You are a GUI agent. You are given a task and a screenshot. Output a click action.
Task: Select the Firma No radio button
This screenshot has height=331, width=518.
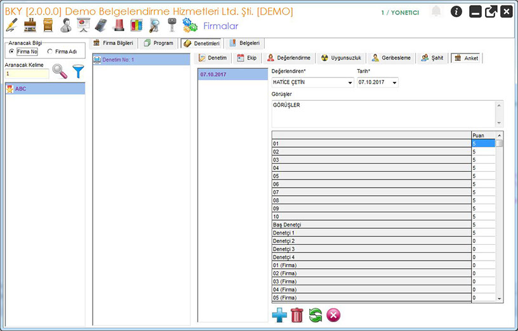click(12, 51)
